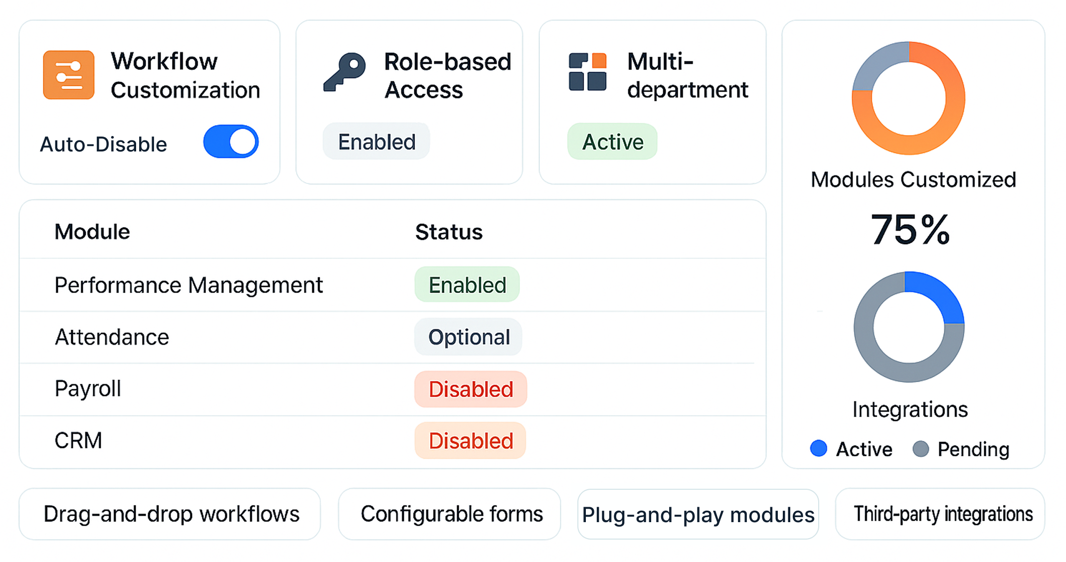Select the Drag-and-drop workflows tab
This screenshot has width=1066, height=562.
point(171,514)
